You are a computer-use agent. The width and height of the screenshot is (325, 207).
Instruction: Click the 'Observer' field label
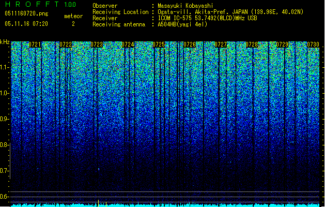[105, 6]
